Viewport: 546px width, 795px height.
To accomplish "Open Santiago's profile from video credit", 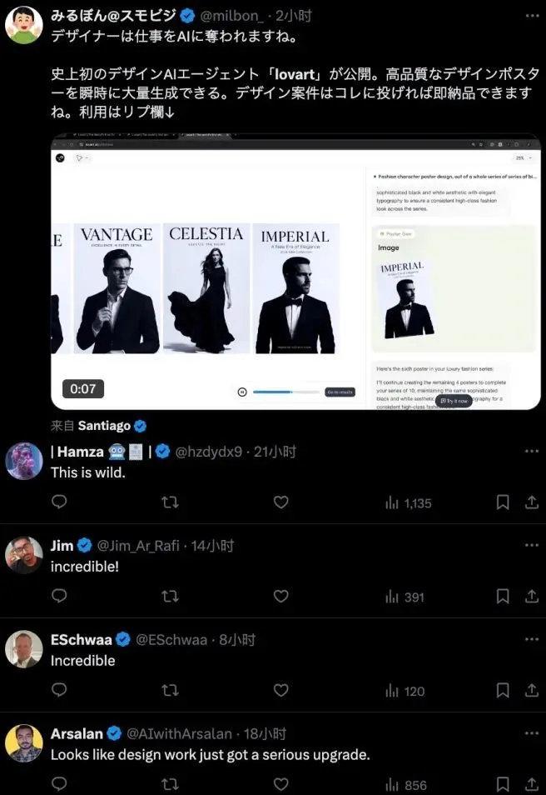I will (x=104, y=426).
